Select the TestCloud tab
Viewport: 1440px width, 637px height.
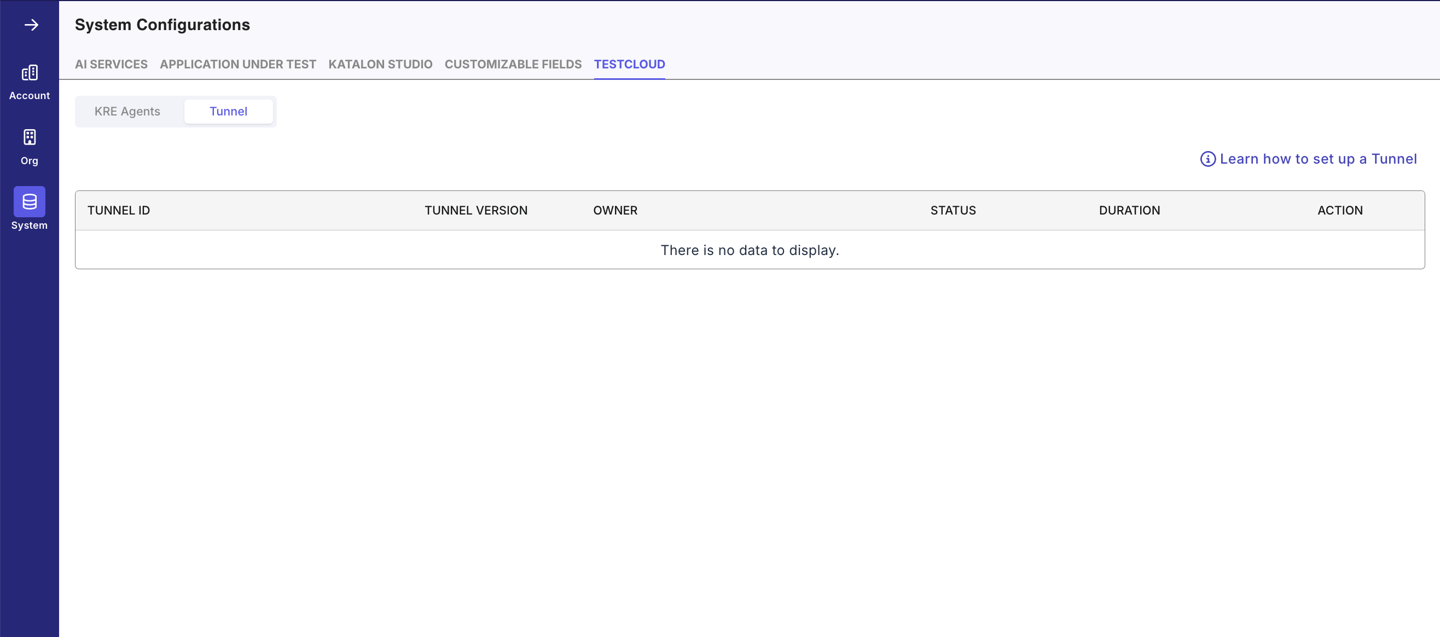[x=629, y=65]
